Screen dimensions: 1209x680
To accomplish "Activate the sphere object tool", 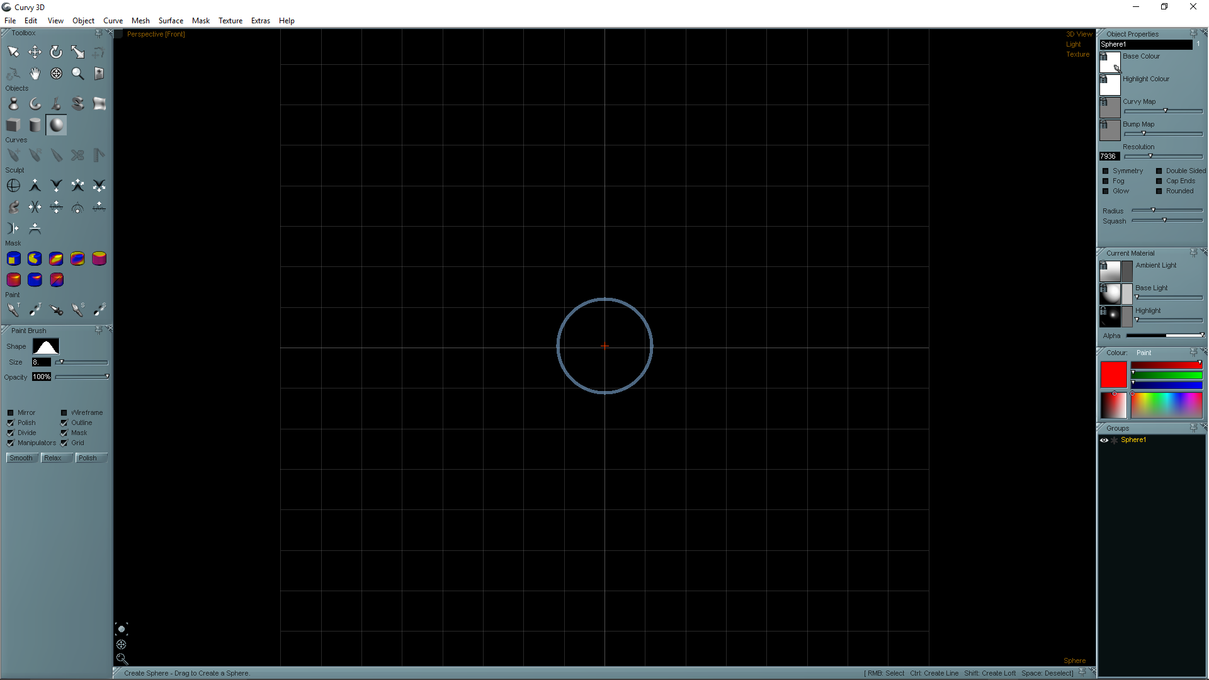I will click(x=56, y=125).
